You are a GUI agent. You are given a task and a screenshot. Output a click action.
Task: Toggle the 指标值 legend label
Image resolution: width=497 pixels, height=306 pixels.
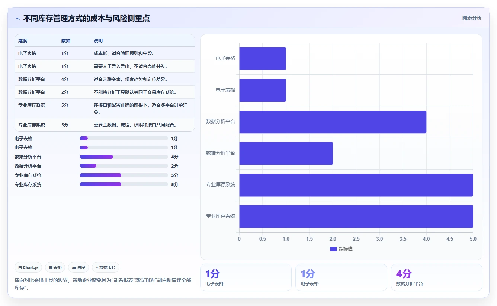pyautogui.click(x=346, y=249)
